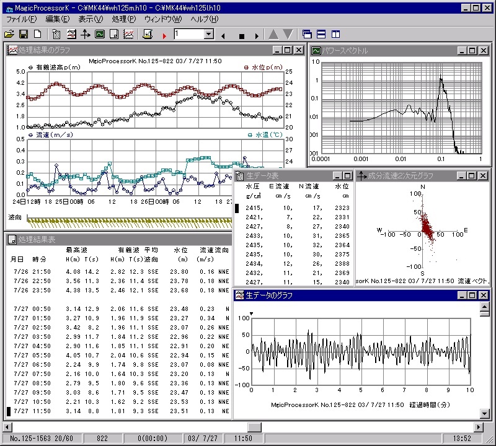Click the MagicProcessorK application title bar icon
Image resolution: width=496 pixels, height=446 pixels.
coord(9,9)
